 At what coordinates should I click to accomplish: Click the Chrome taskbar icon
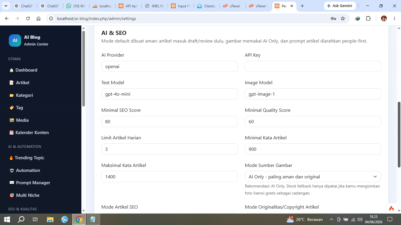click(x=79, y=219)
